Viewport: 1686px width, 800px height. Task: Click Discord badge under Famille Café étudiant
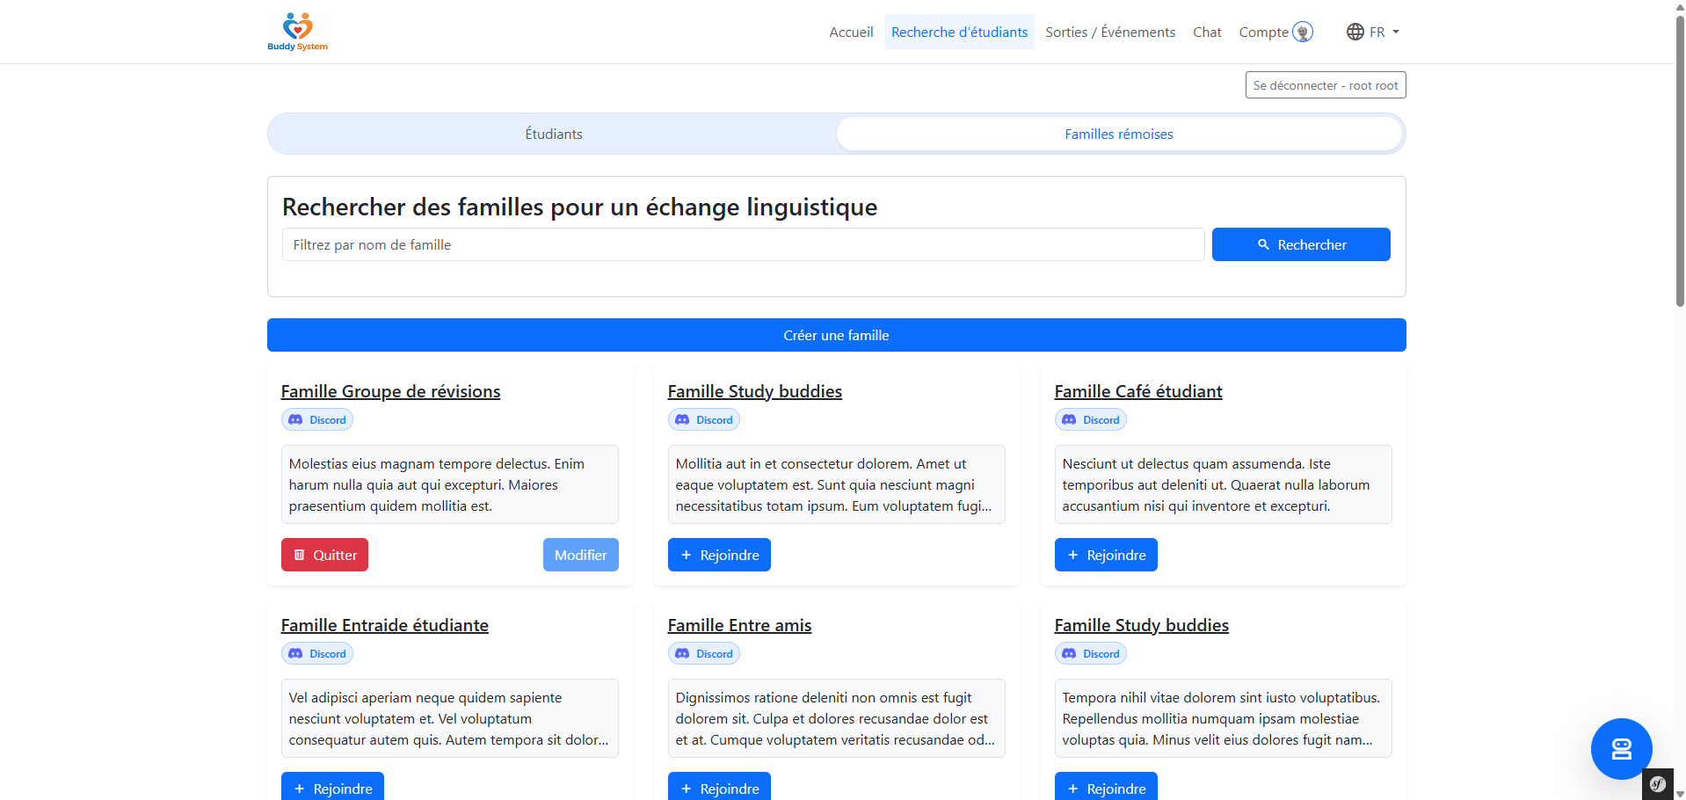(1090, 420)
